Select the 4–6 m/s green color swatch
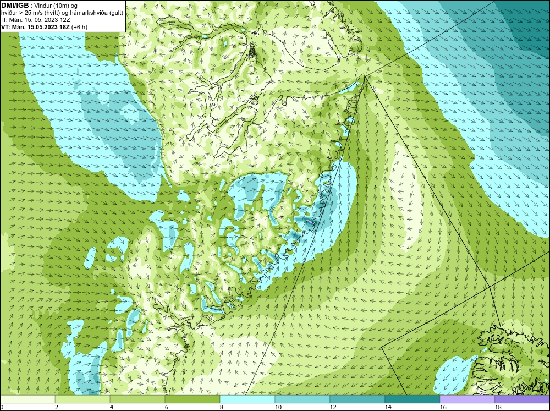550x411 pixels. coord(137,399)
